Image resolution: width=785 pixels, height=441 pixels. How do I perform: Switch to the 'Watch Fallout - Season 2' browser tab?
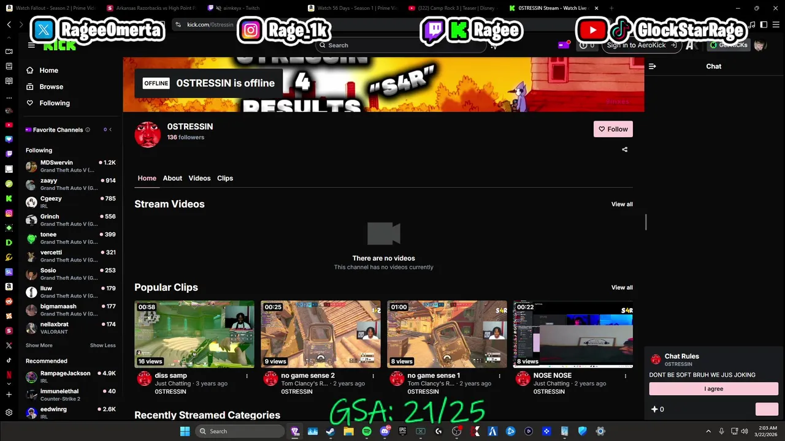pos(50,8)
